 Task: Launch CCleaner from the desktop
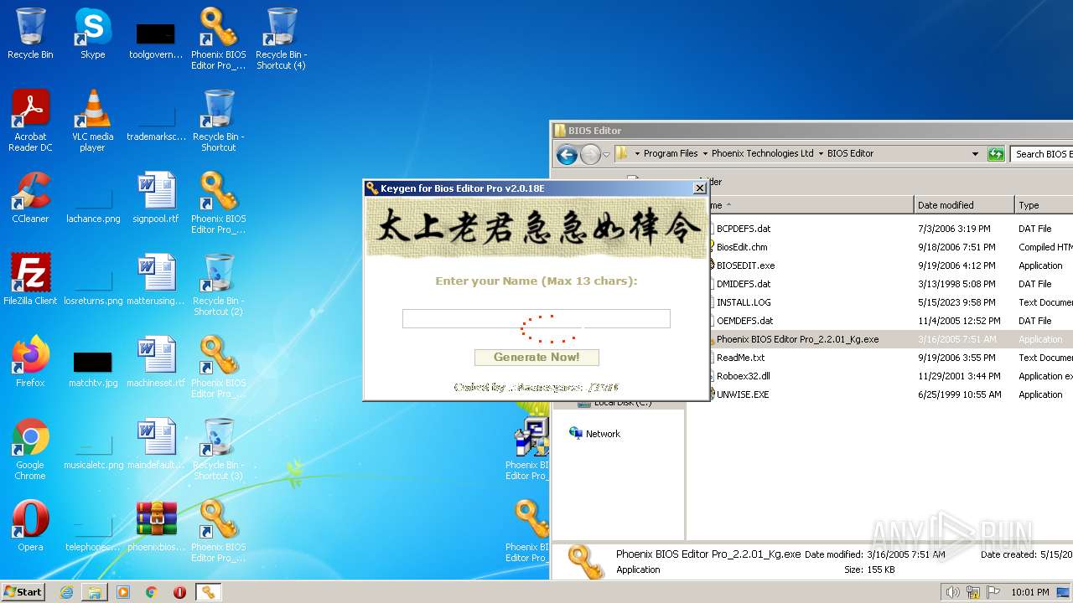tap(30, 198)
